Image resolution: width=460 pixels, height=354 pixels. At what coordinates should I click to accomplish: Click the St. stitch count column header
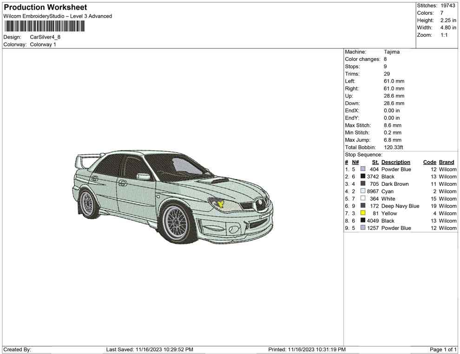click(375, 162)
